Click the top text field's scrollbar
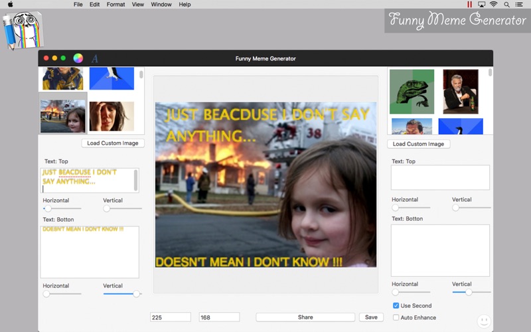This screenshot has height=332, width=531. (x=136, y=181)
